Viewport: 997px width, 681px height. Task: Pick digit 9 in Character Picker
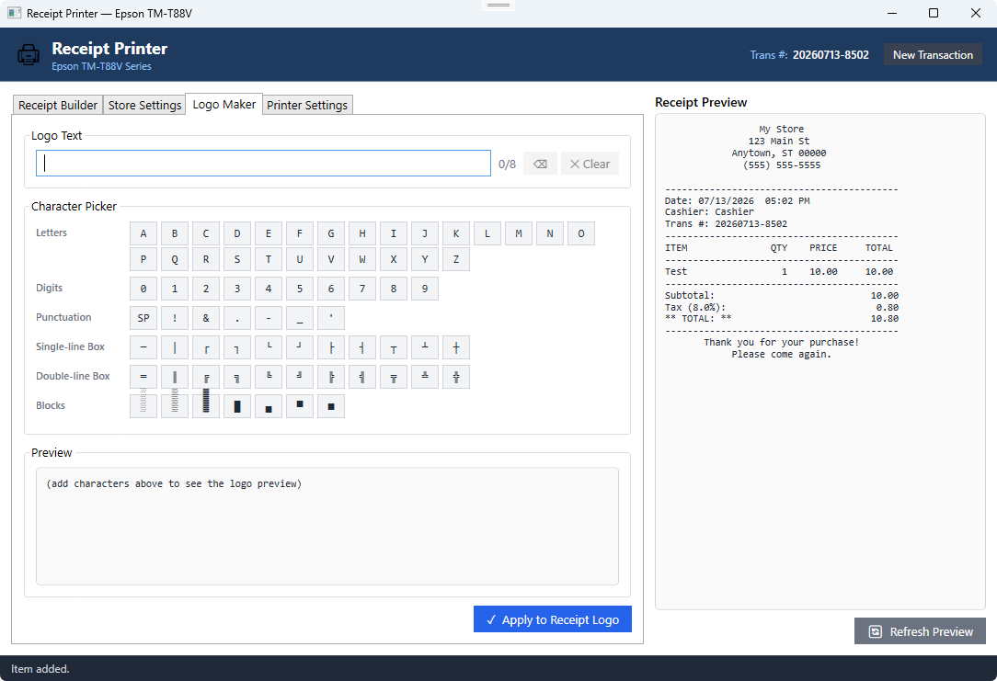(425, 289)
